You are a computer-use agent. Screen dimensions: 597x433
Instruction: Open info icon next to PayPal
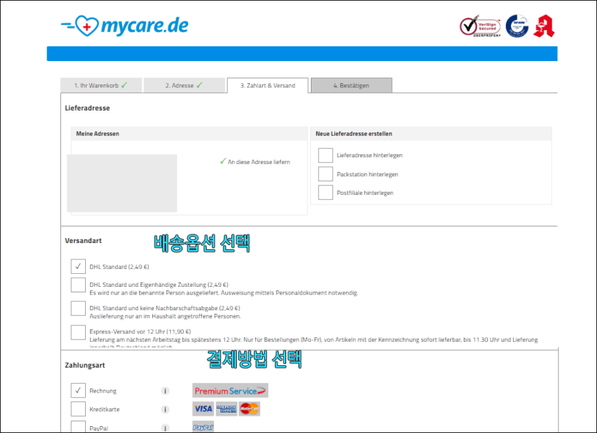click(165, 428)
